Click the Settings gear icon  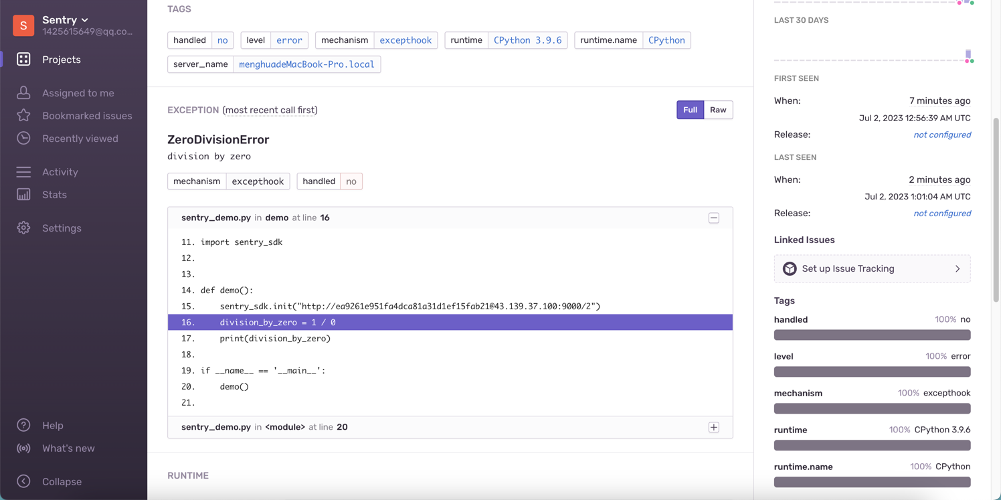coord(23,228)
